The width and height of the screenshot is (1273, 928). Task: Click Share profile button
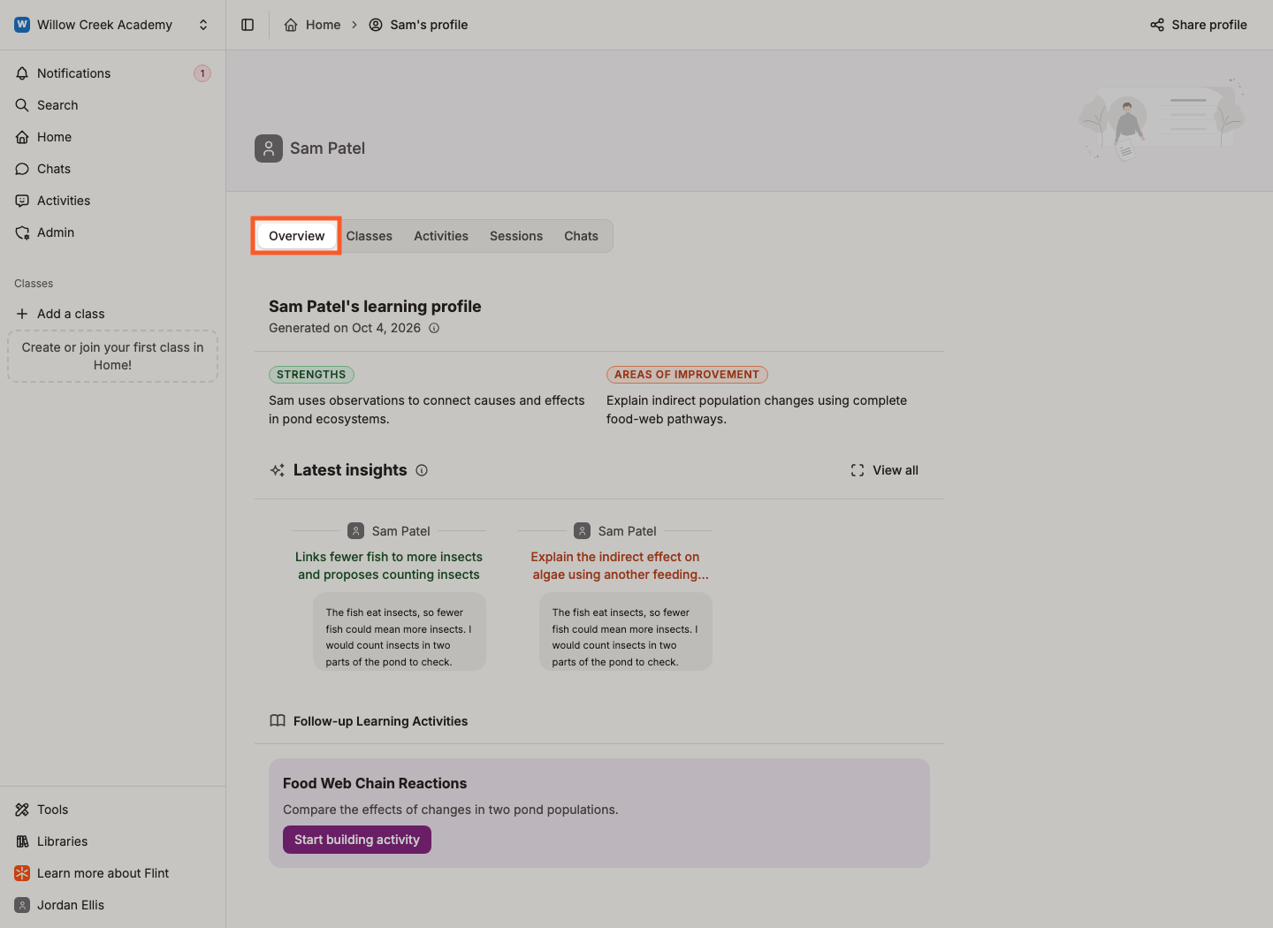1199,25
